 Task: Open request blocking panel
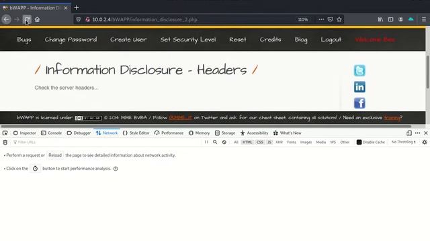(x=224, y=142)
